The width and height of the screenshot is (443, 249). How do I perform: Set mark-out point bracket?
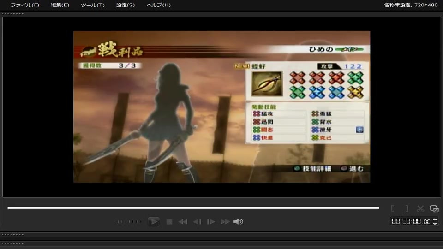pyautogui.click(x=407, y=208)
